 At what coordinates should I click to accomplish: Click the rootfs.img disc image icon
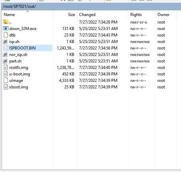tap(6, 68)
